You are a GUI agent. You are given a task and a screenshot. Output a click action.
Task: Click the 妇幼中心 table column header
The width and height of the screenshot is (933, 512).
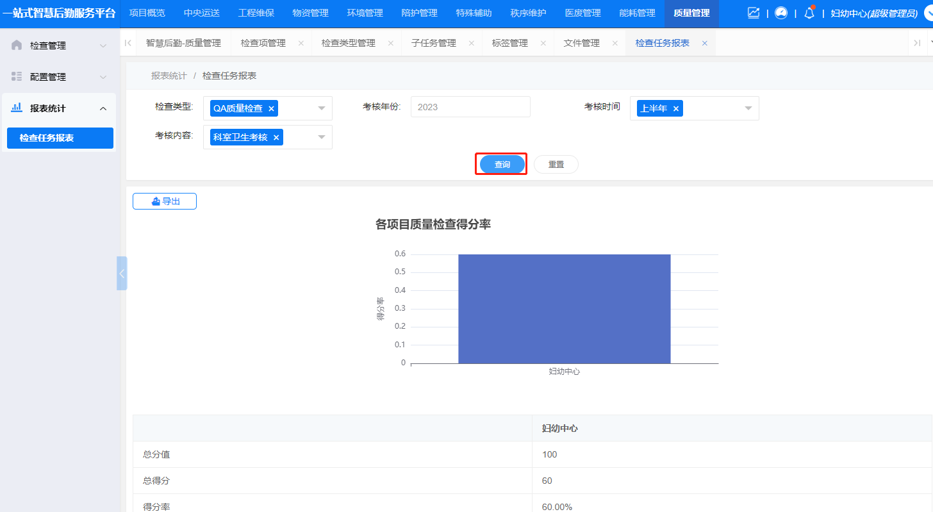click(732, 428)
